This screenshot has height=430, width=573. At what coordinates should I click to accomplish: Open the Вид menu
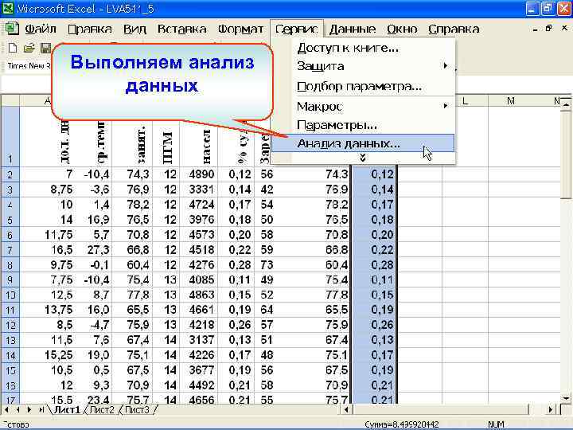pyautogui.click(x=134, y=29)
